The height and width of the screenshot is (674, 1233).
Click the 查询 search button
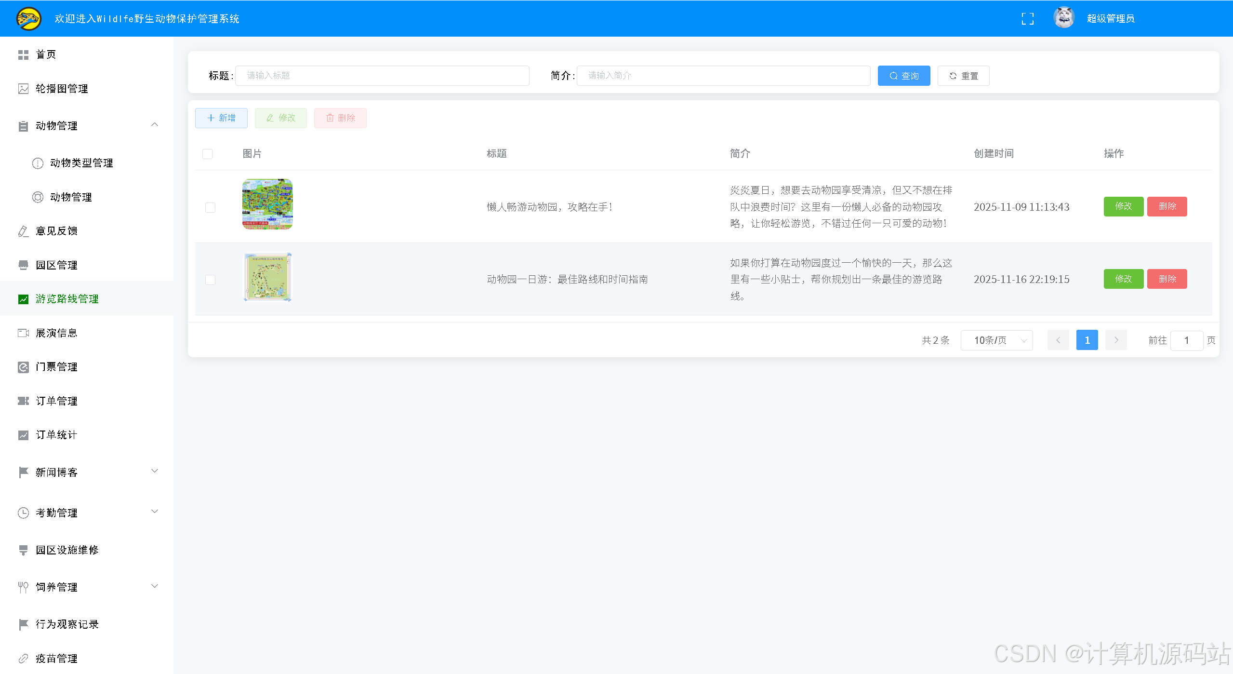coord(904,76)
